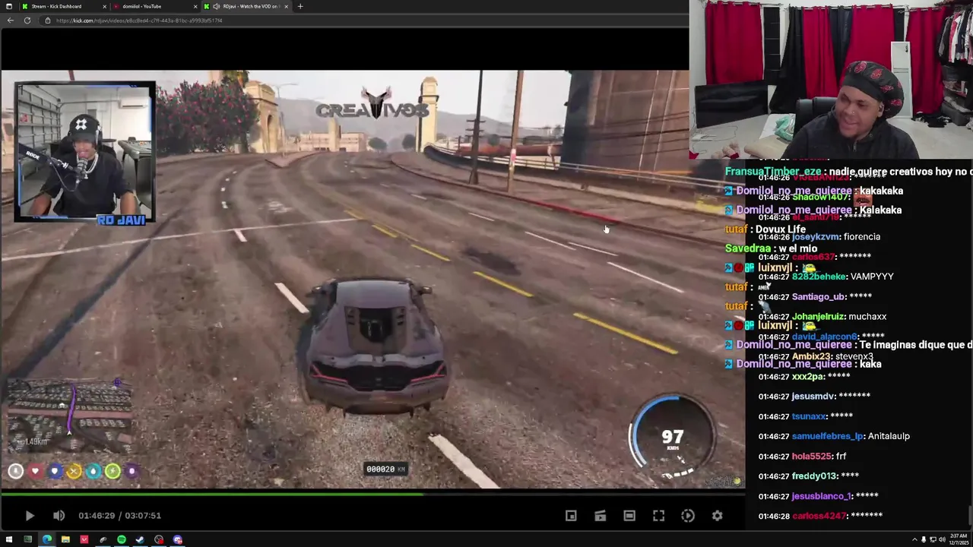Viewport: 973px width, 547px height.
Task: Click the kick.com URL address bar
Action: pyautogui.click(x=365, y=21)
